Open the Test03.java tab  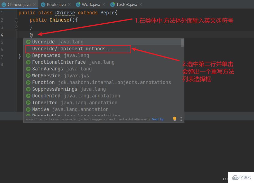tap(127, 5)
